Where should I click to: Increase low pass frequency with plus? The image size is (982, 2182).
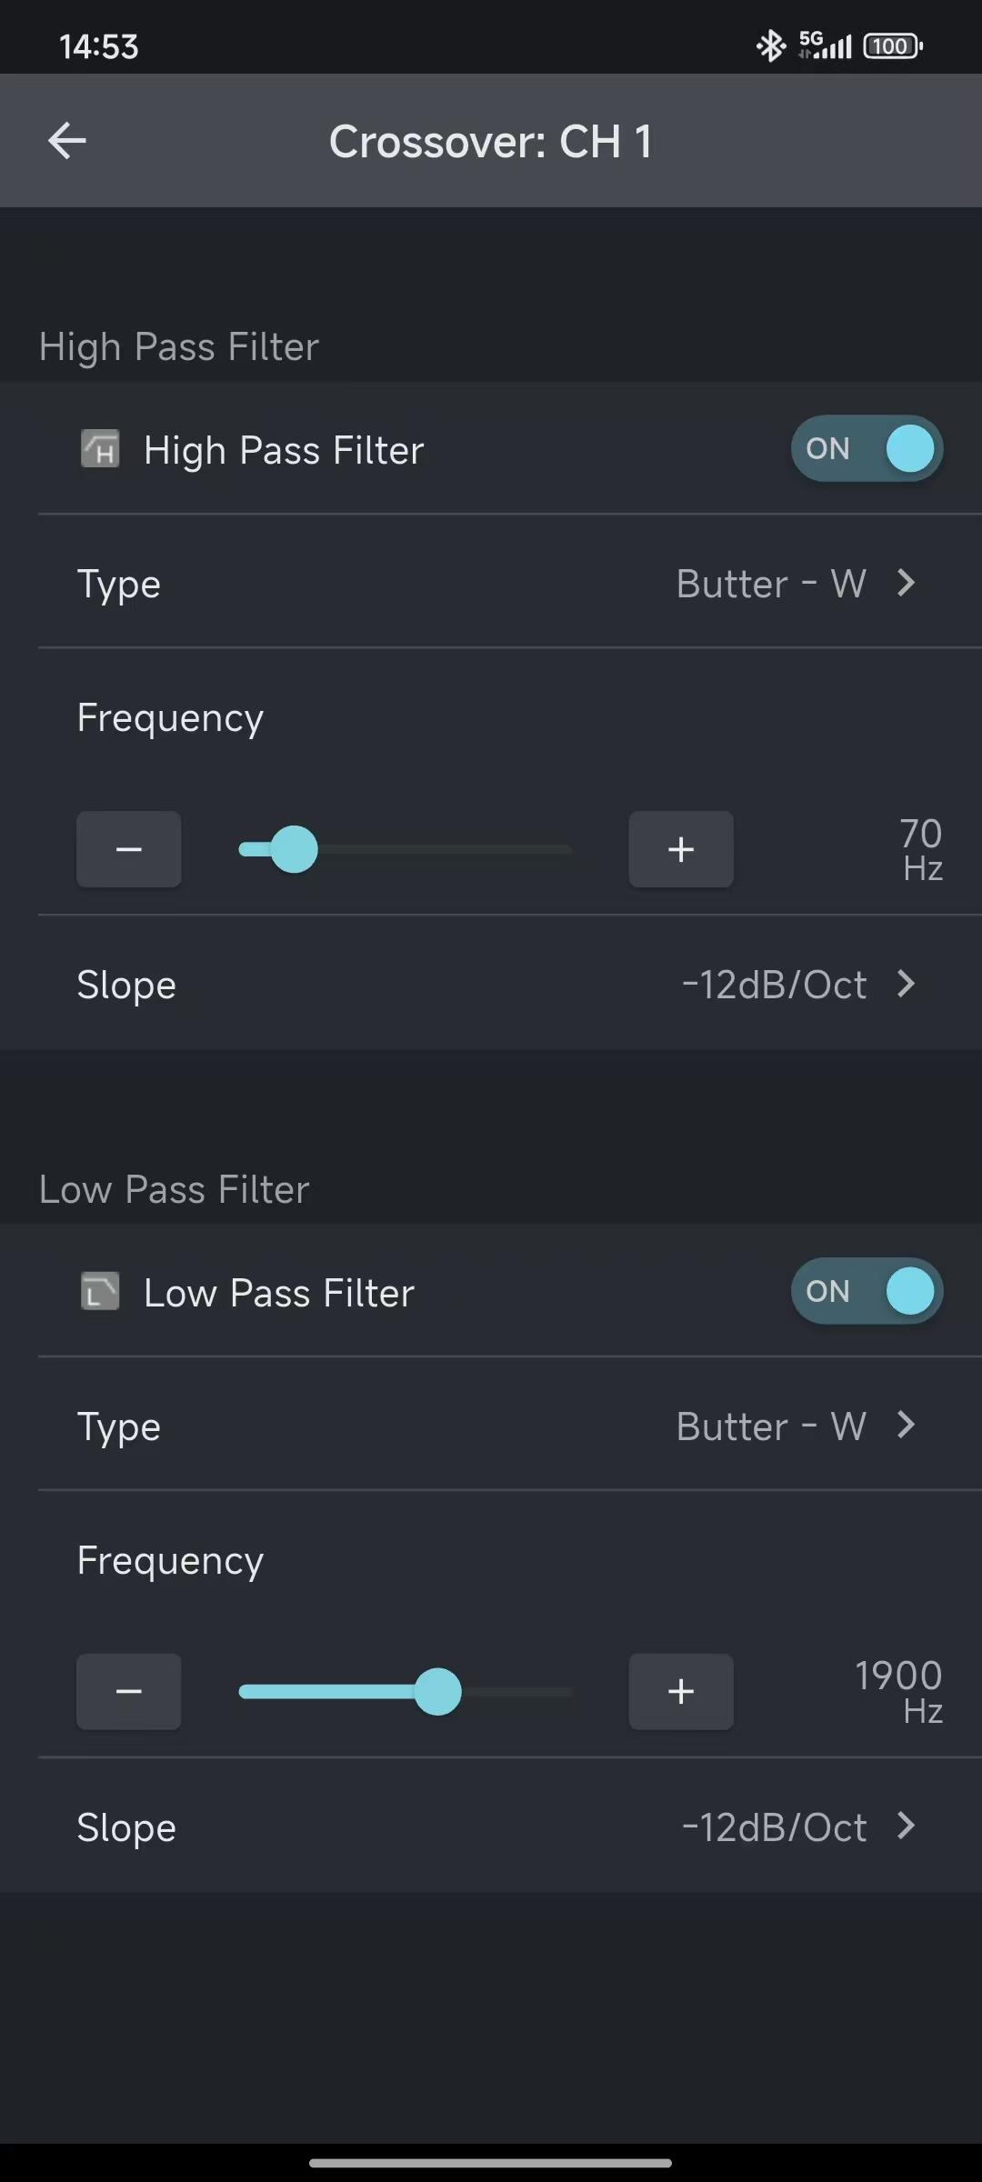coord(681,1692)
